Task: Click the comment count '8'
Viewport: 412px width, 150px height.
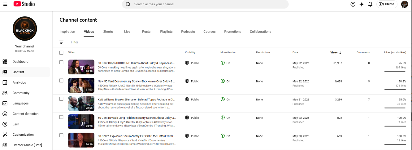Action: [369, 63]
